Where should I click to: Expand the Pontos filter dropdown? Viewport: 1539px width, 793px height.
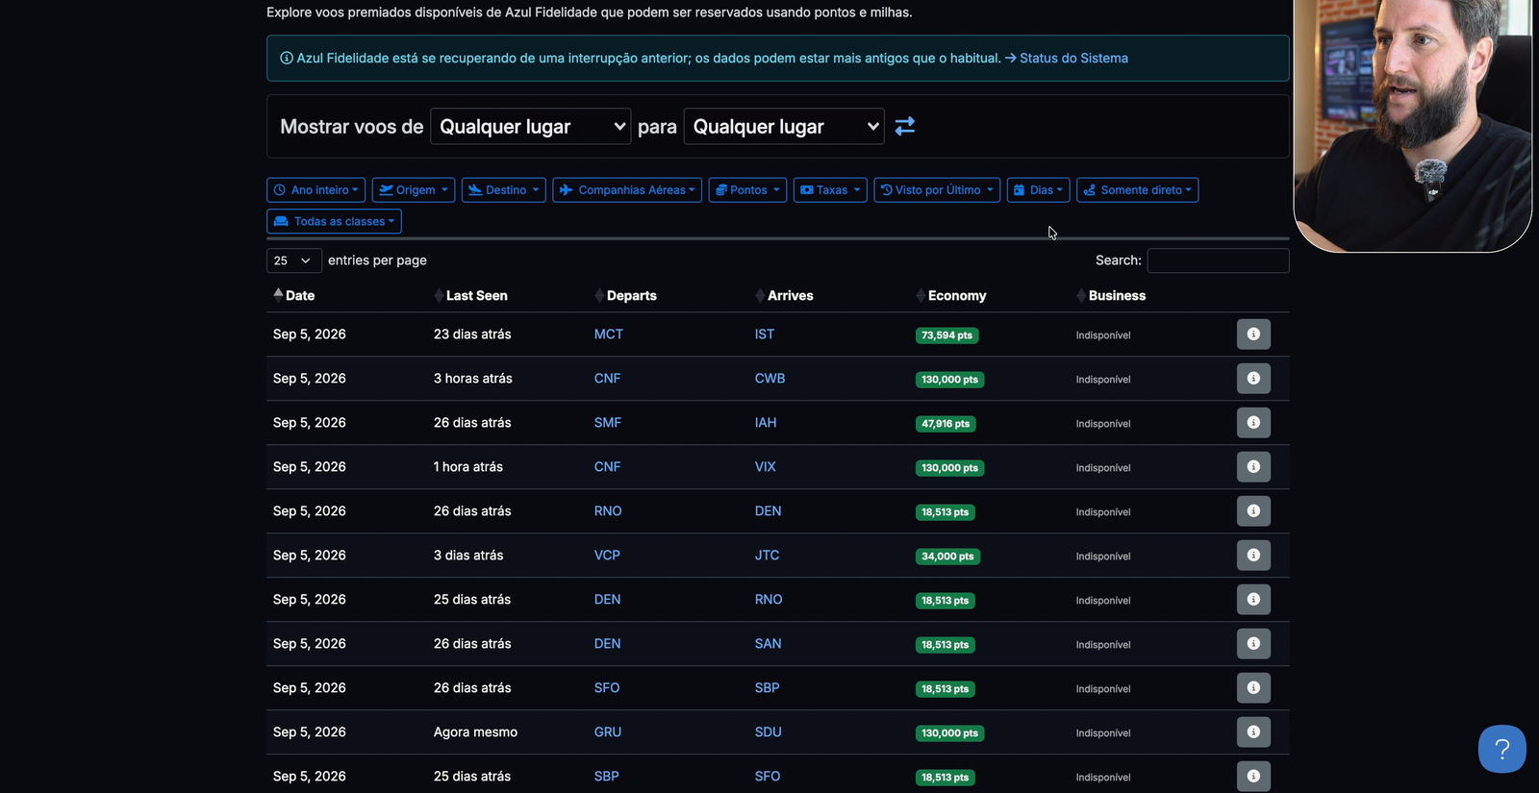point(747,190)
